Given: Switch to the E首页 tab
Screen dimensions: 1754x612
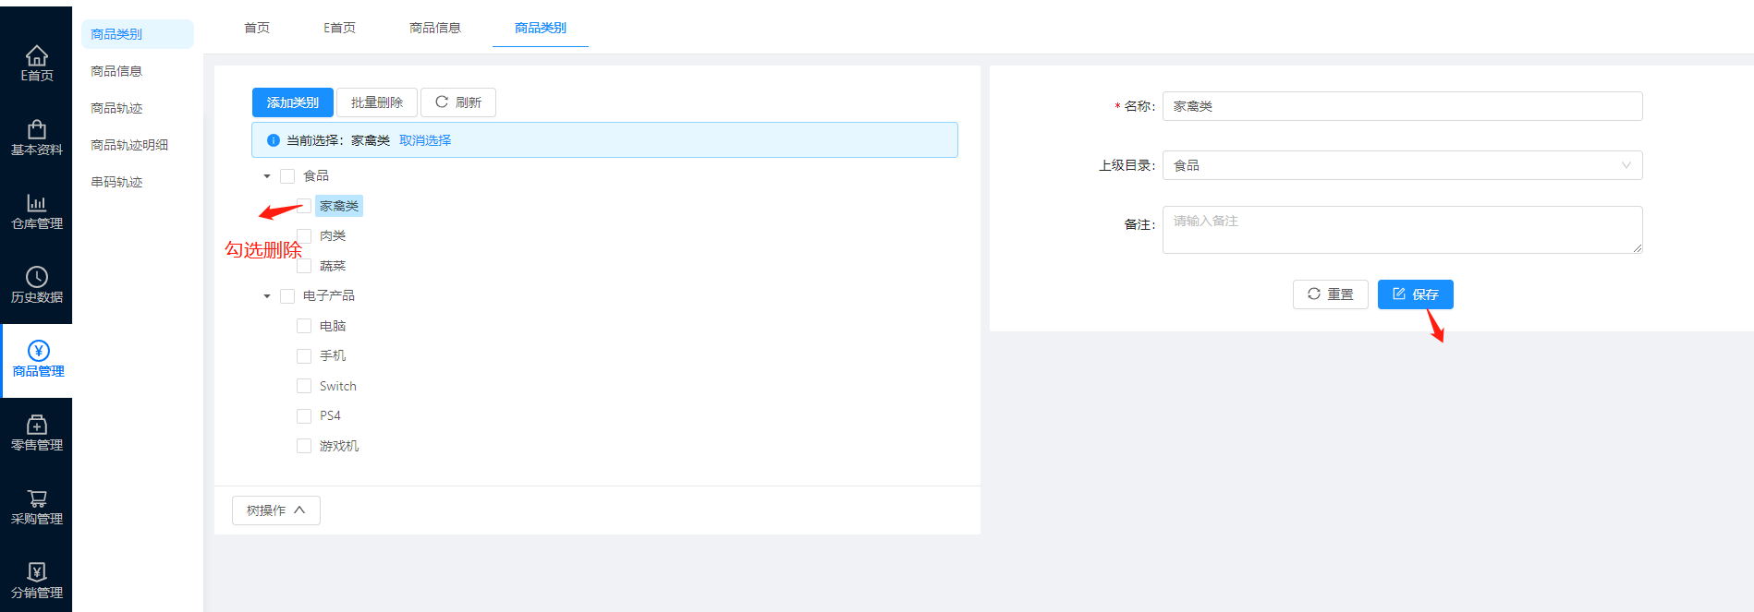Looking at the screenshot, I should click(x=339, y=28).
